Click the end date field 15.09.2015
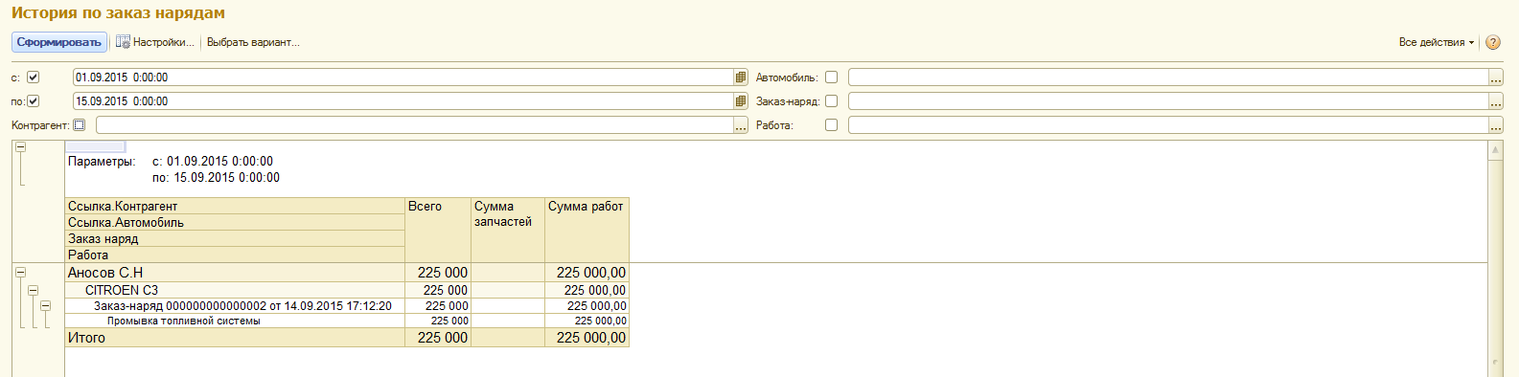Image resolution: width=1519 pixels, height=377 pixels. tap(403, 101)
